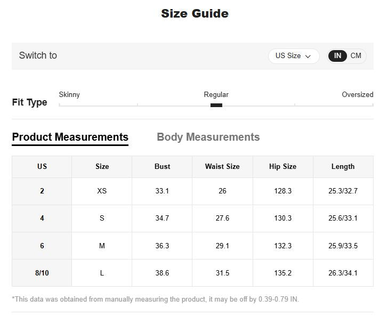Screen dimensions: 379x316
Task: Click the Regular fit type marker
Action: click(x=216, y=105)
